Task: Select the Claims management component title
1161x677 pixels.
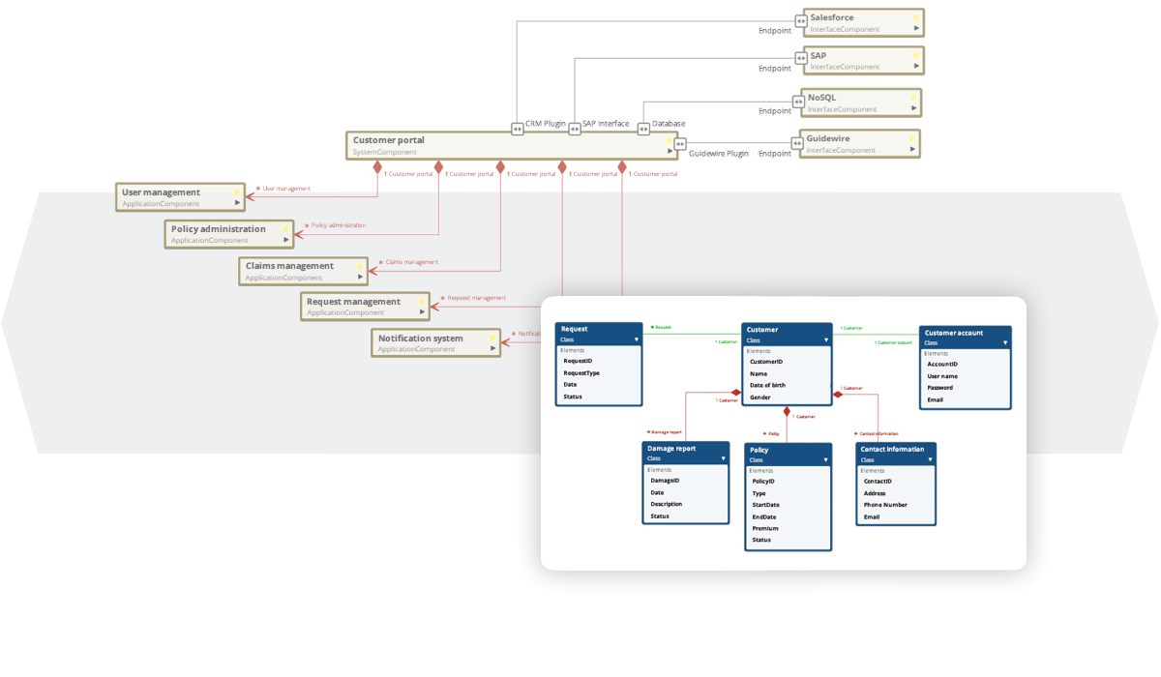Action: coord(289,265)
